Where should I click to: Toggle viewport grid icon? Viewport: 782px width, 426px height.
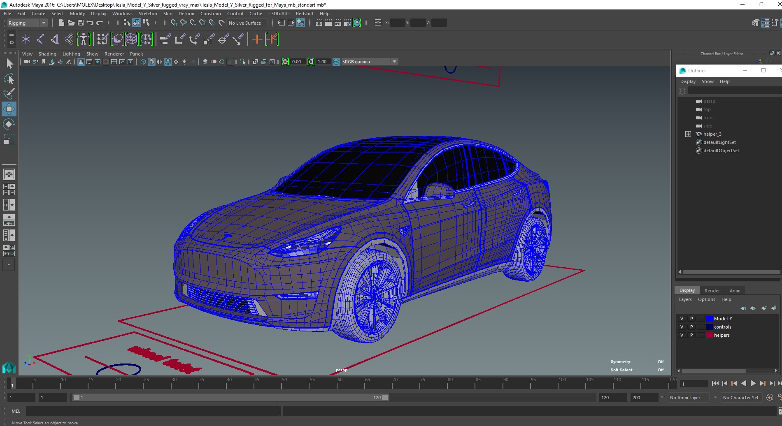point(81,62)
